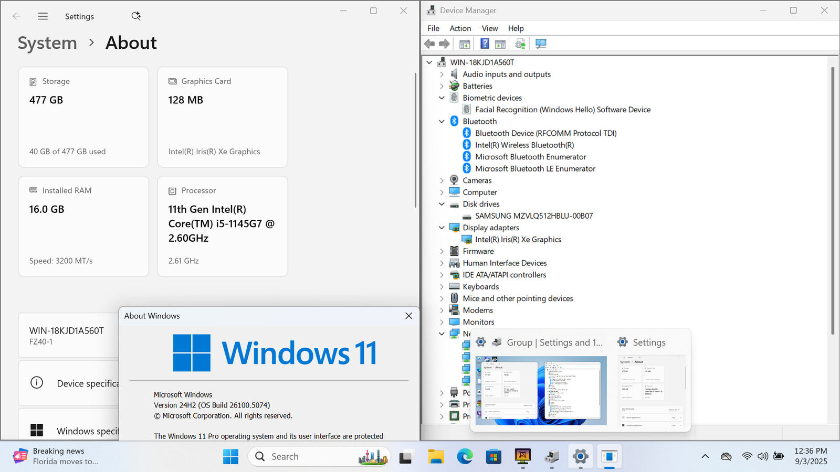Click the speaker volume tray icon
Screen dimensions: 840x472
click(762, 457)
